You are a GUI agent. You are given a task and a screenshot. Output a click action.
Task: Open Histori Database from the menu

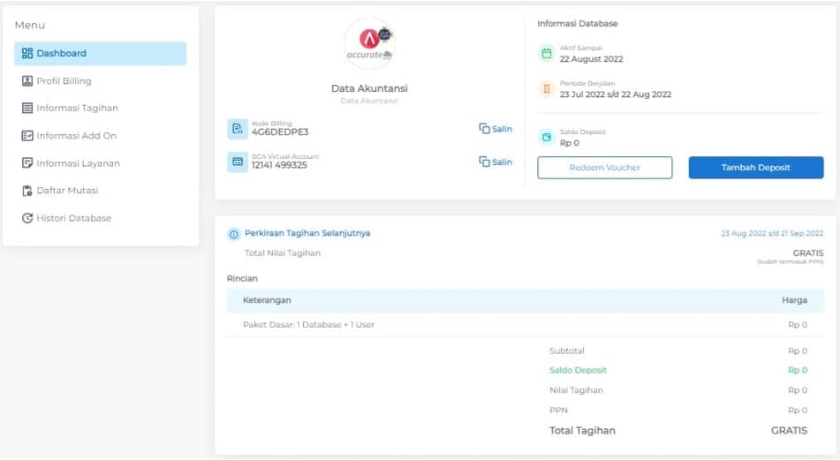[x=73, y=218]
